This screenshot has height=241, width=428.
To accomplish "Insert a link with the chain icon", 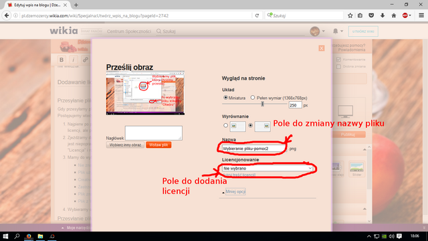I will coord(86,60).
